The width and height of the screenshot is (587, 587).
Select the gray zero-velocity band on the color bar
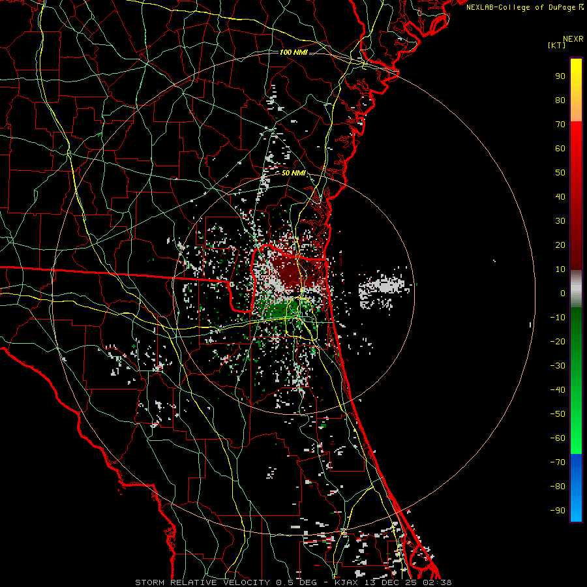(576, 289)
